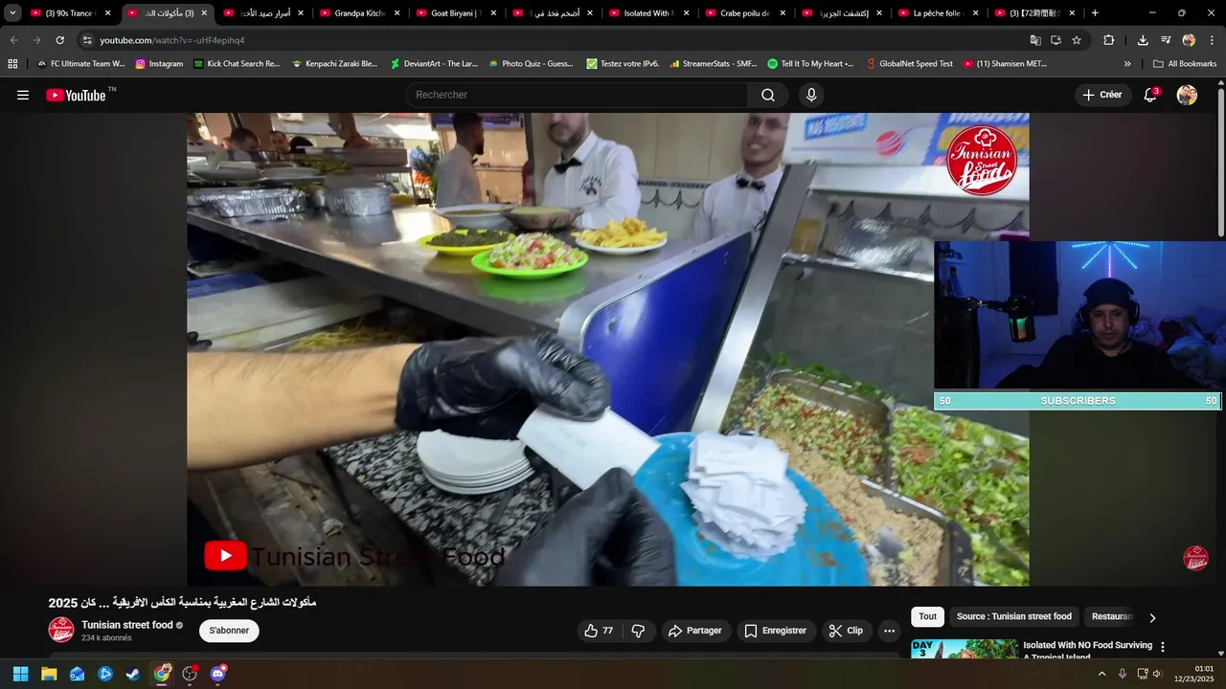1226x689 pixels.
Task: Open the Tunisian street food channel name
Action: tap(127, 625)
